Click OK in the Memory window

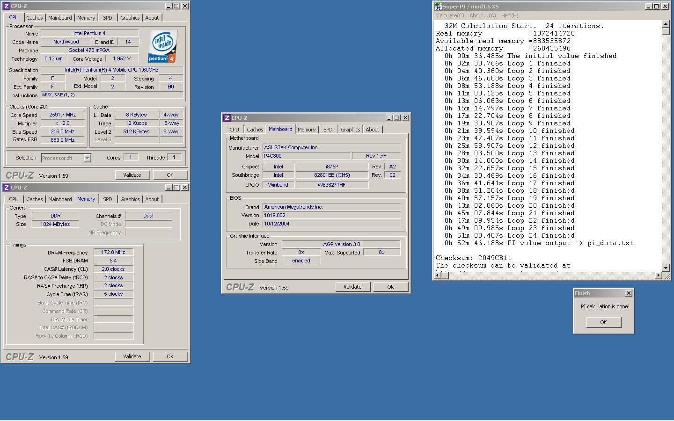click(x=170, y=356)
